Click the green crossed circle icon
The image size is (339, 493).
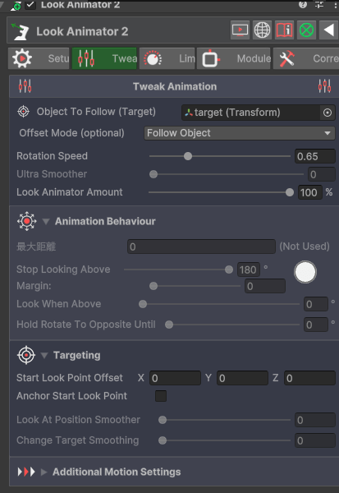coord(306,30)
